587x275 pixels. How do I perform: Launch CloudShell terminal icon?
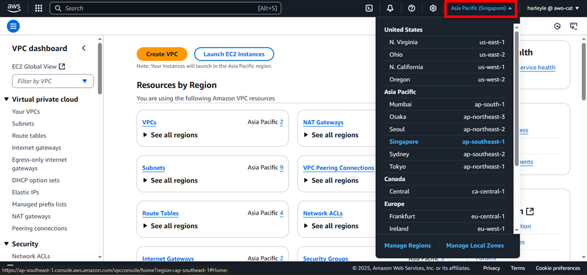coord(369,8)
